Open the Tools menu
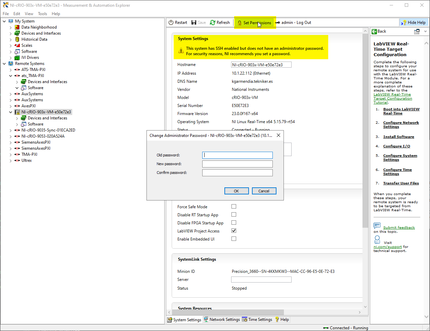The image size is (430, 331). [42, 14]
